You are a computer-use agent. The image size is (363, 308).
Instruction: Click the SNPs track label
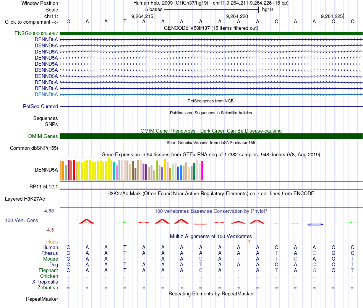[x=52, y=124]
